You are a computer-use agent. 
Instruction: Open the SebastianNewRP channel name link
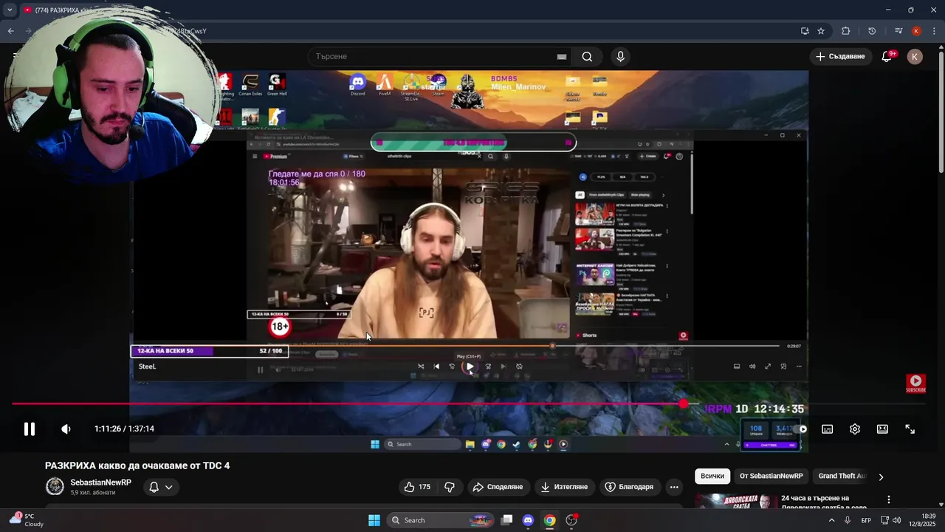pyautogui.click(x=100, y=482)
